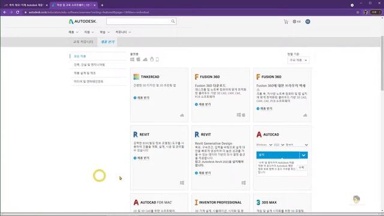Click the blue AutoCAD install button
Viewport: 384px width, 216px height.
tap(278, 155)
